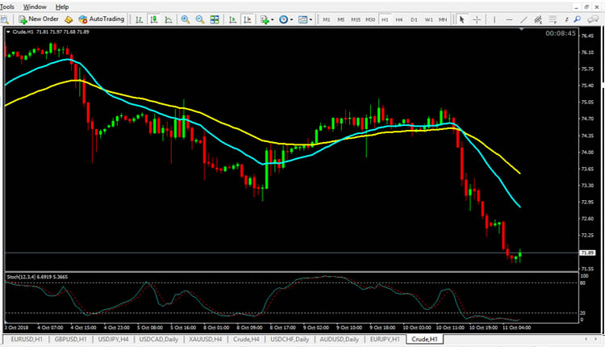605x347 pixels.
Task: Open the USDCAD,Daily chart tab
Action: (x=159, y=339)
